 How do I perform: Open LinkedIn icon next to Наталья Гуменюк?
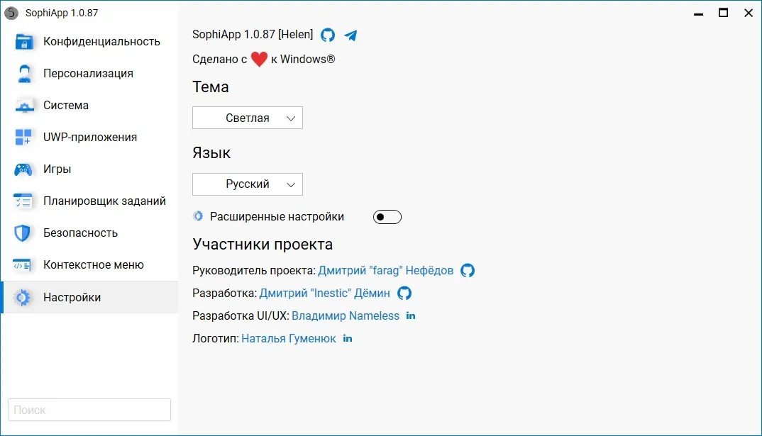point(348,338)
